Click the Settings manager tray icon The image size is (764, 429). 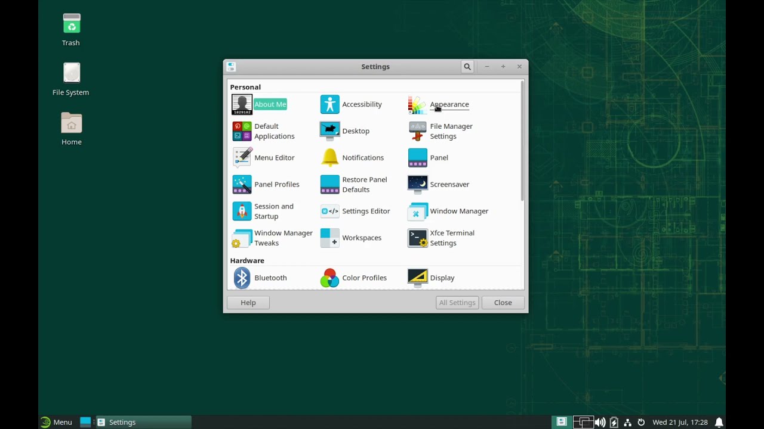(x=561, y=422)
